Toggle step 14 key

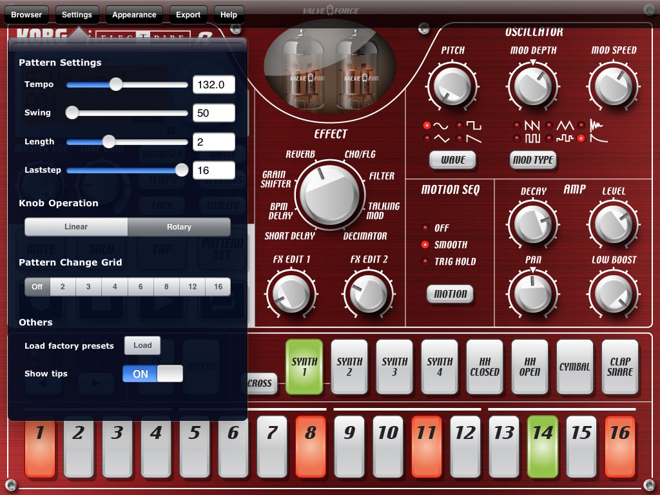543,447
